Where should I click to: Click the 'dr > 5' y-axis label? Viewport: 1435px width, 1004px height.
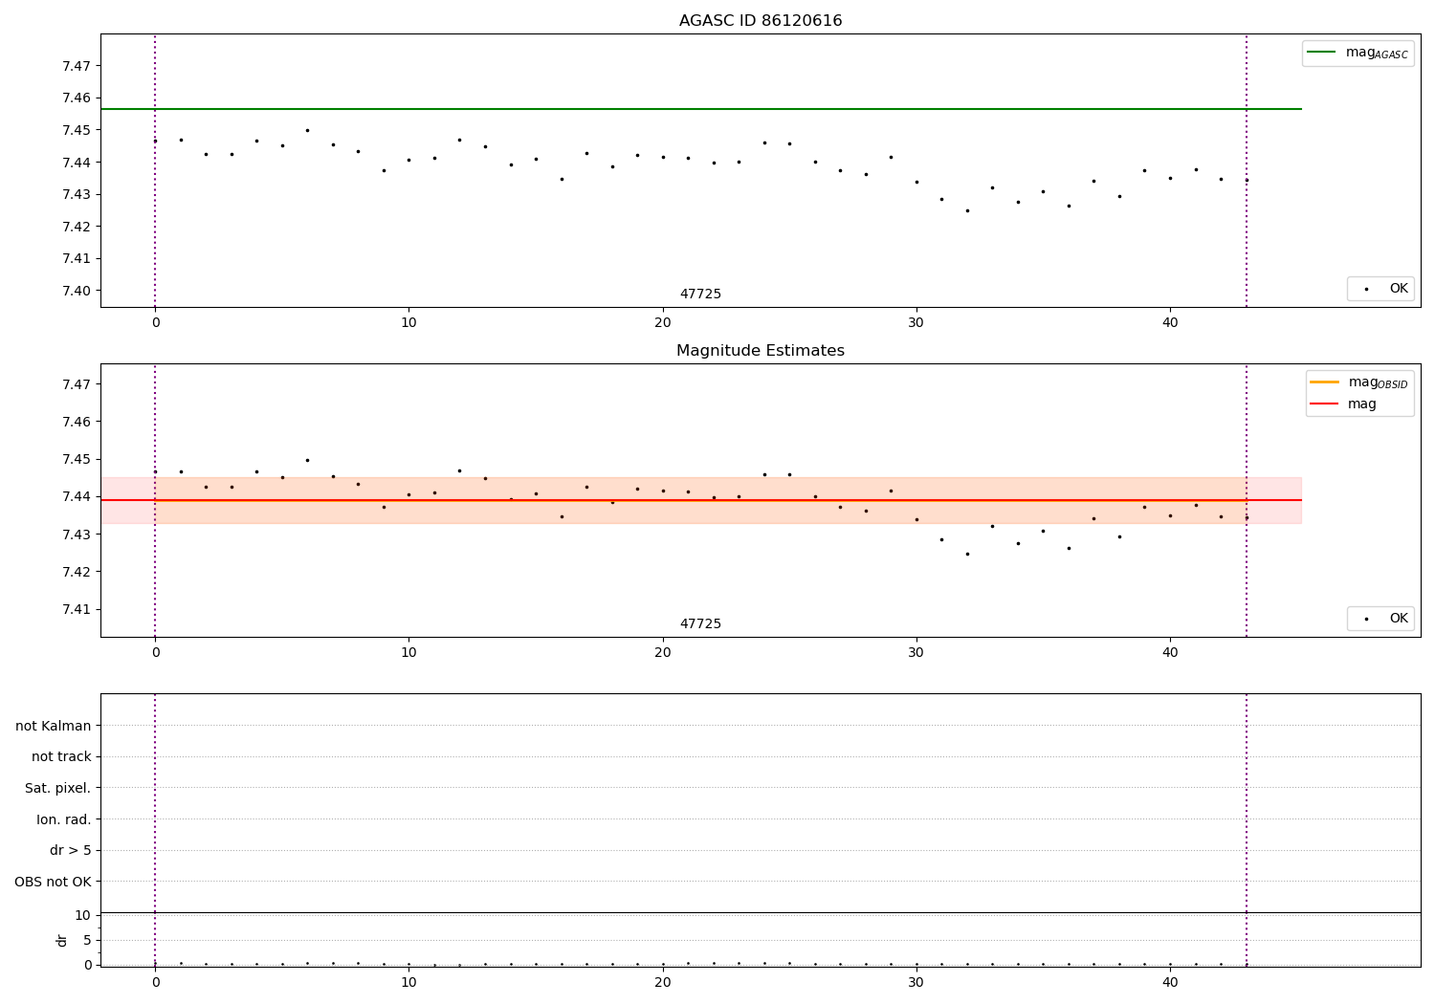point(71,850)
